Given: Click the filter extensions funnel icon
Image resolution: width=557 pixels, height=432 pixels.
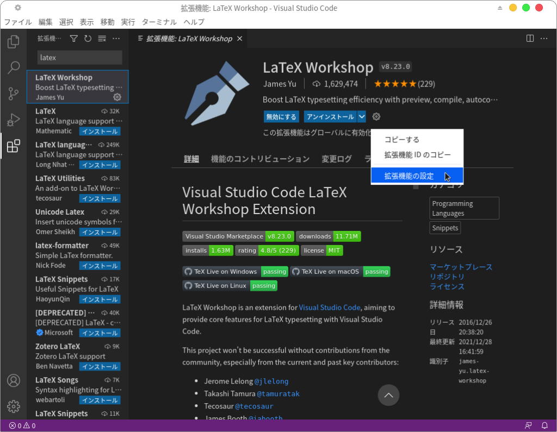Looking at the screenshot, I should point(73,39).
